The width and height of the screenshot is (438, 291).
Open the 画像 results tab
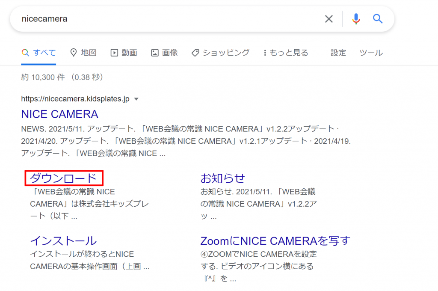[165, 53]
